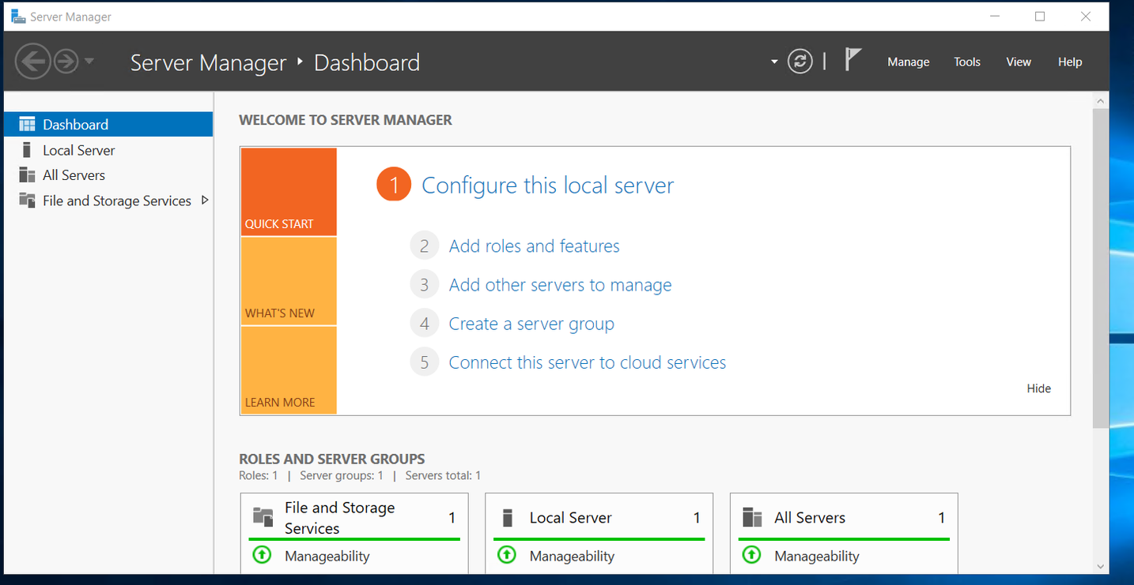The image size is (1134, 585).
Task: Click Create a server group link
Action: 531,324
